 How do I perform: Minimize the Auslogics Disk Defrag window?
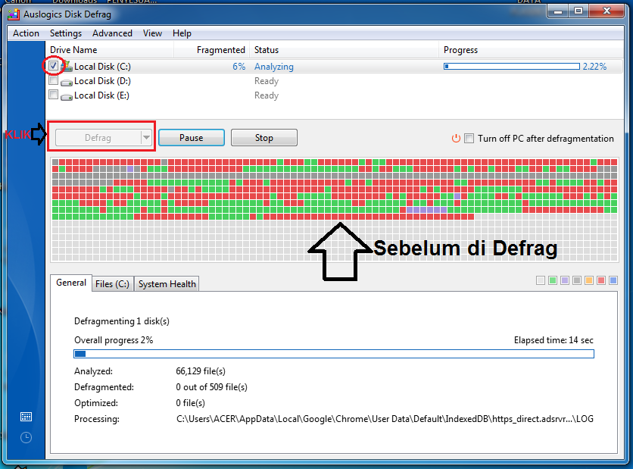(x=558, y=11)
